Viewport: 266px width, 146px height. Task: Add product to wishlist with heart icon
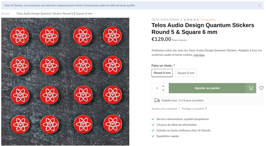(261, 88)
